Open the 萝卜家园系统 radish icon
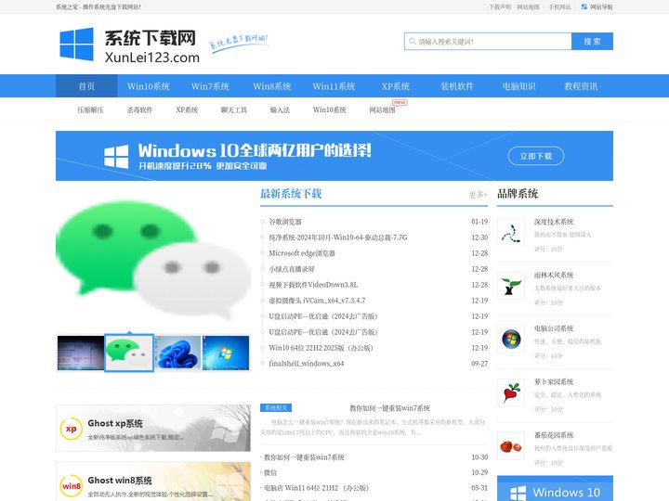 coord(511,392)
